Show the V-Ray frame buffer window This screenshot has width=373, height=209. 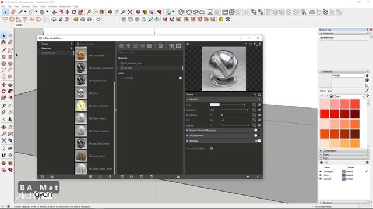pyautogui.click(x=178, y=46)
